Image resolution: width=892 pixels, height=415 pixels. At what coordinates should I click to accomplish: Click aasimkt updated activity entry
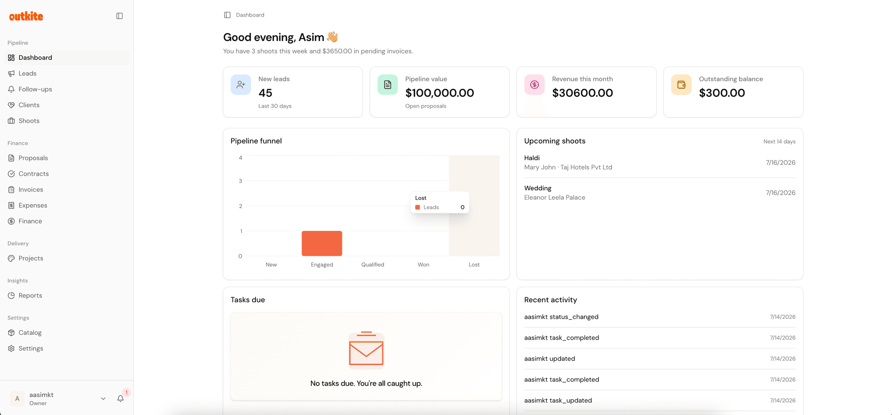tap(660, 359)
